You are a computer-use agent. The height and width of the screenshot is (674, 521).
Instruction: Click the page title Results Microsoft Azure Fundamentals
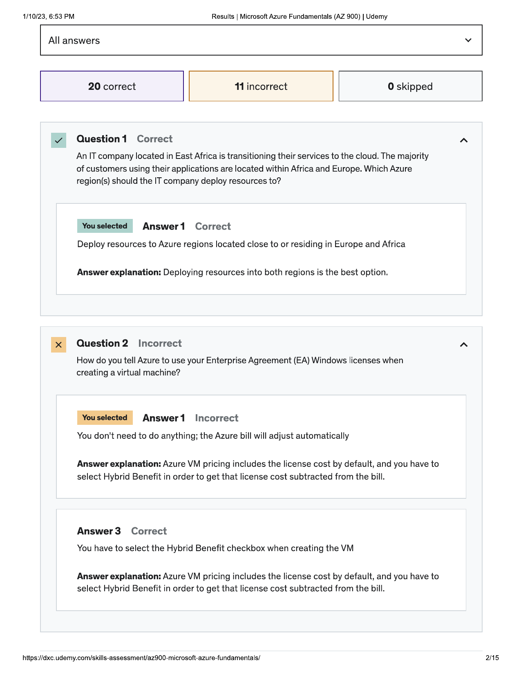click(x=300, y=16)
